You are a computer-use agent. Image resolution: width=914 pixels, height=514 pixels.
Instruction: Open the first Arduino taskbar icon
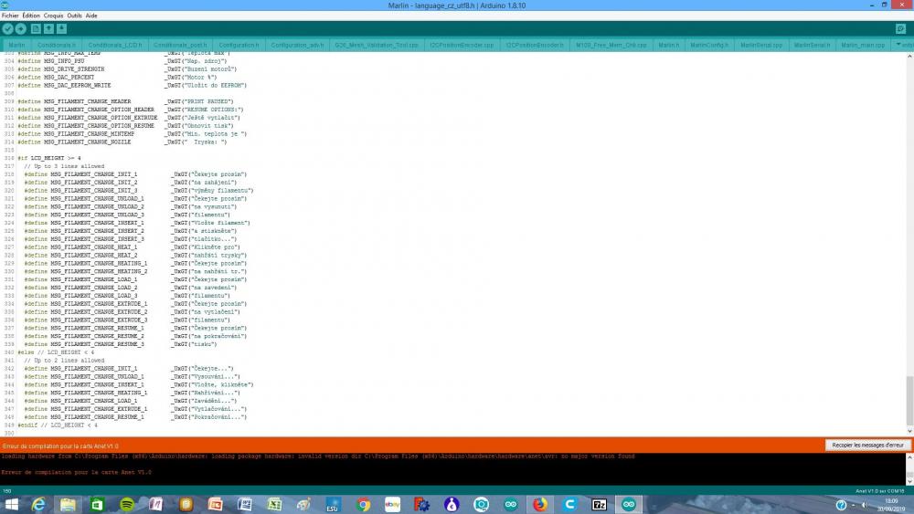[511, 505]
